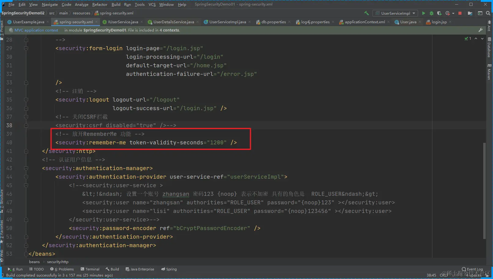Expand the profiler run options arrow
The width and height of the screenshot is (493, 279).
coord(453,13)
